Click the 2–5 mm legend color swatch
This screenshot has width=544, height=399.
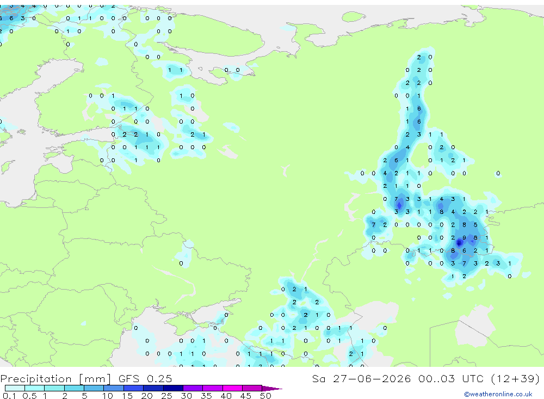74,388
